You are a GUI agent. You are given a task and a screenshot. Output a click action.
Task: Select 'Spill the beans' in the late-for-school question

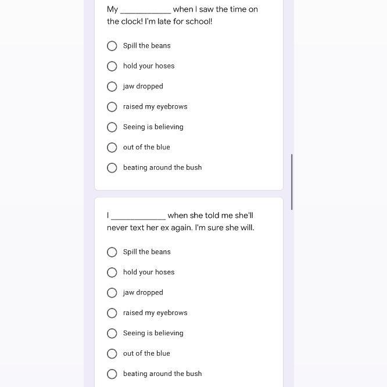(112, 46)
